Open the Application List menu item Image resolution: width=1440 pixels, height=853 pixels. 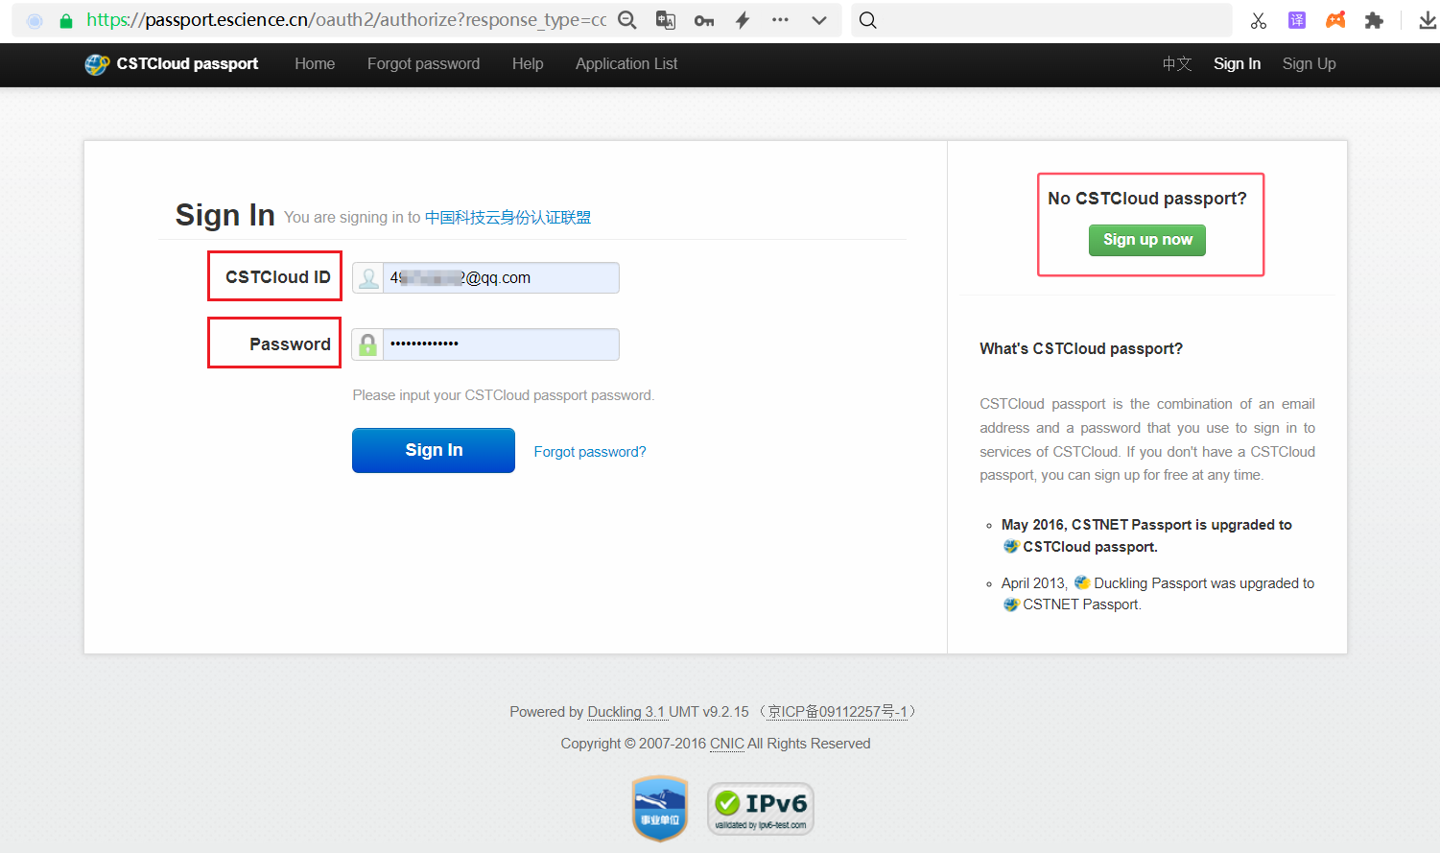[x=626, y=63]
